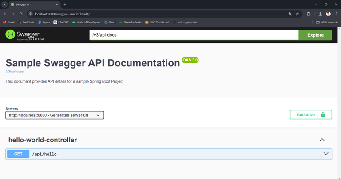Open the Chrome downloads icon

tap(320, 14)
